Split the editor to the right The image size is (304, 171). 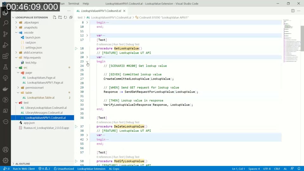click(293, 11)
